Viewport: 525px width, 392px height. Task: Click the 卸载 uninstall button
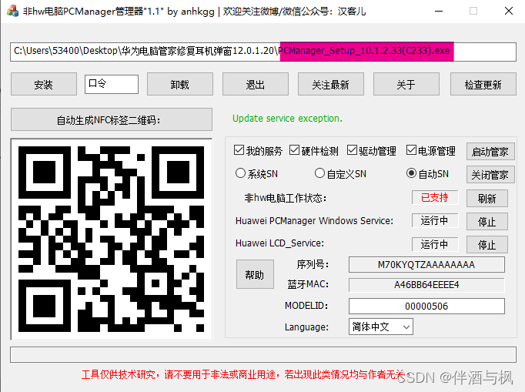pos(180,85)
